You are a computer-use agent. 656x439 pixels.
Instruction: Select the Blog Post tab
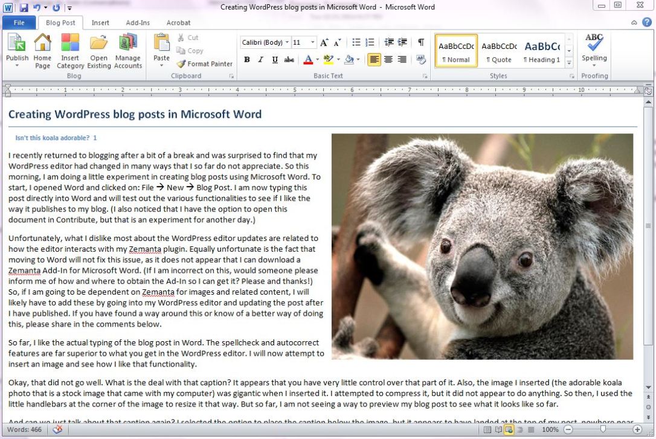tap(60, 22)
